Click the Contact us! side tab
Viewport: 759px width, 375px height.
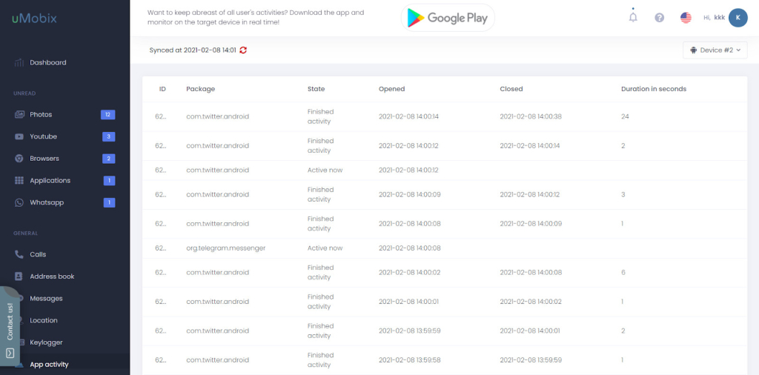coord(10,325)
